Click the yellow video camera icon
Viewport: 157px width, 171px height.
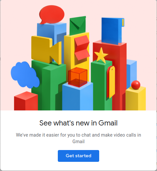(x=46, y=50)
